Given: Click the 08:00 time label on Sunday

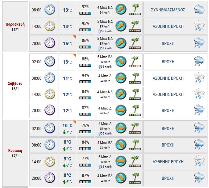Looking at the screenshot, I should click(36, 145).
